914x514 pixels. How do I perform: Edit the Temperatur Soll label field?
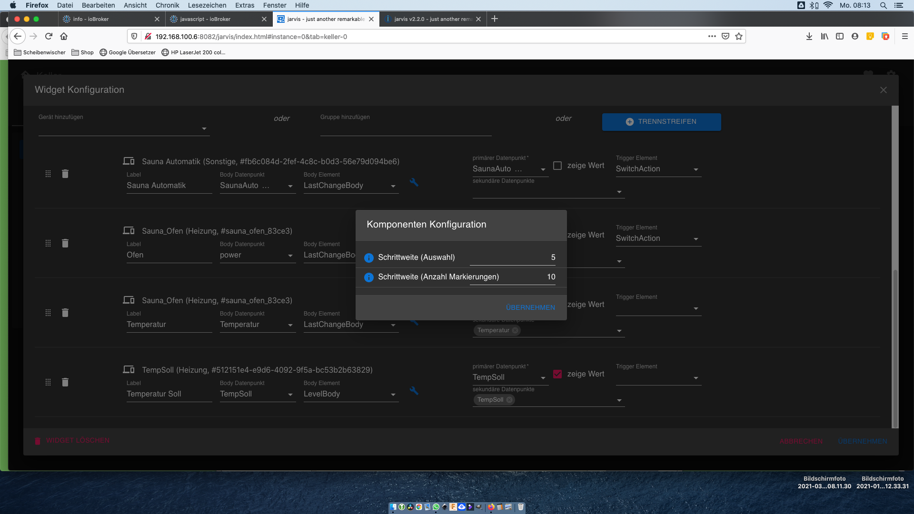point(169,394)
